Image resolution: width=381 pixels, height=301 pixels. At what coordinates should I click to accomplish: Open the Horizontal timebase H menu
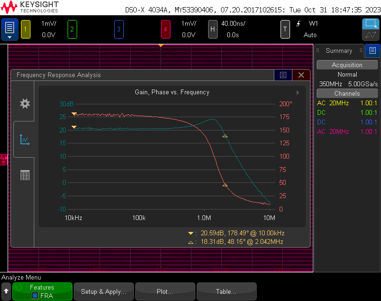(x=213, y=30)
